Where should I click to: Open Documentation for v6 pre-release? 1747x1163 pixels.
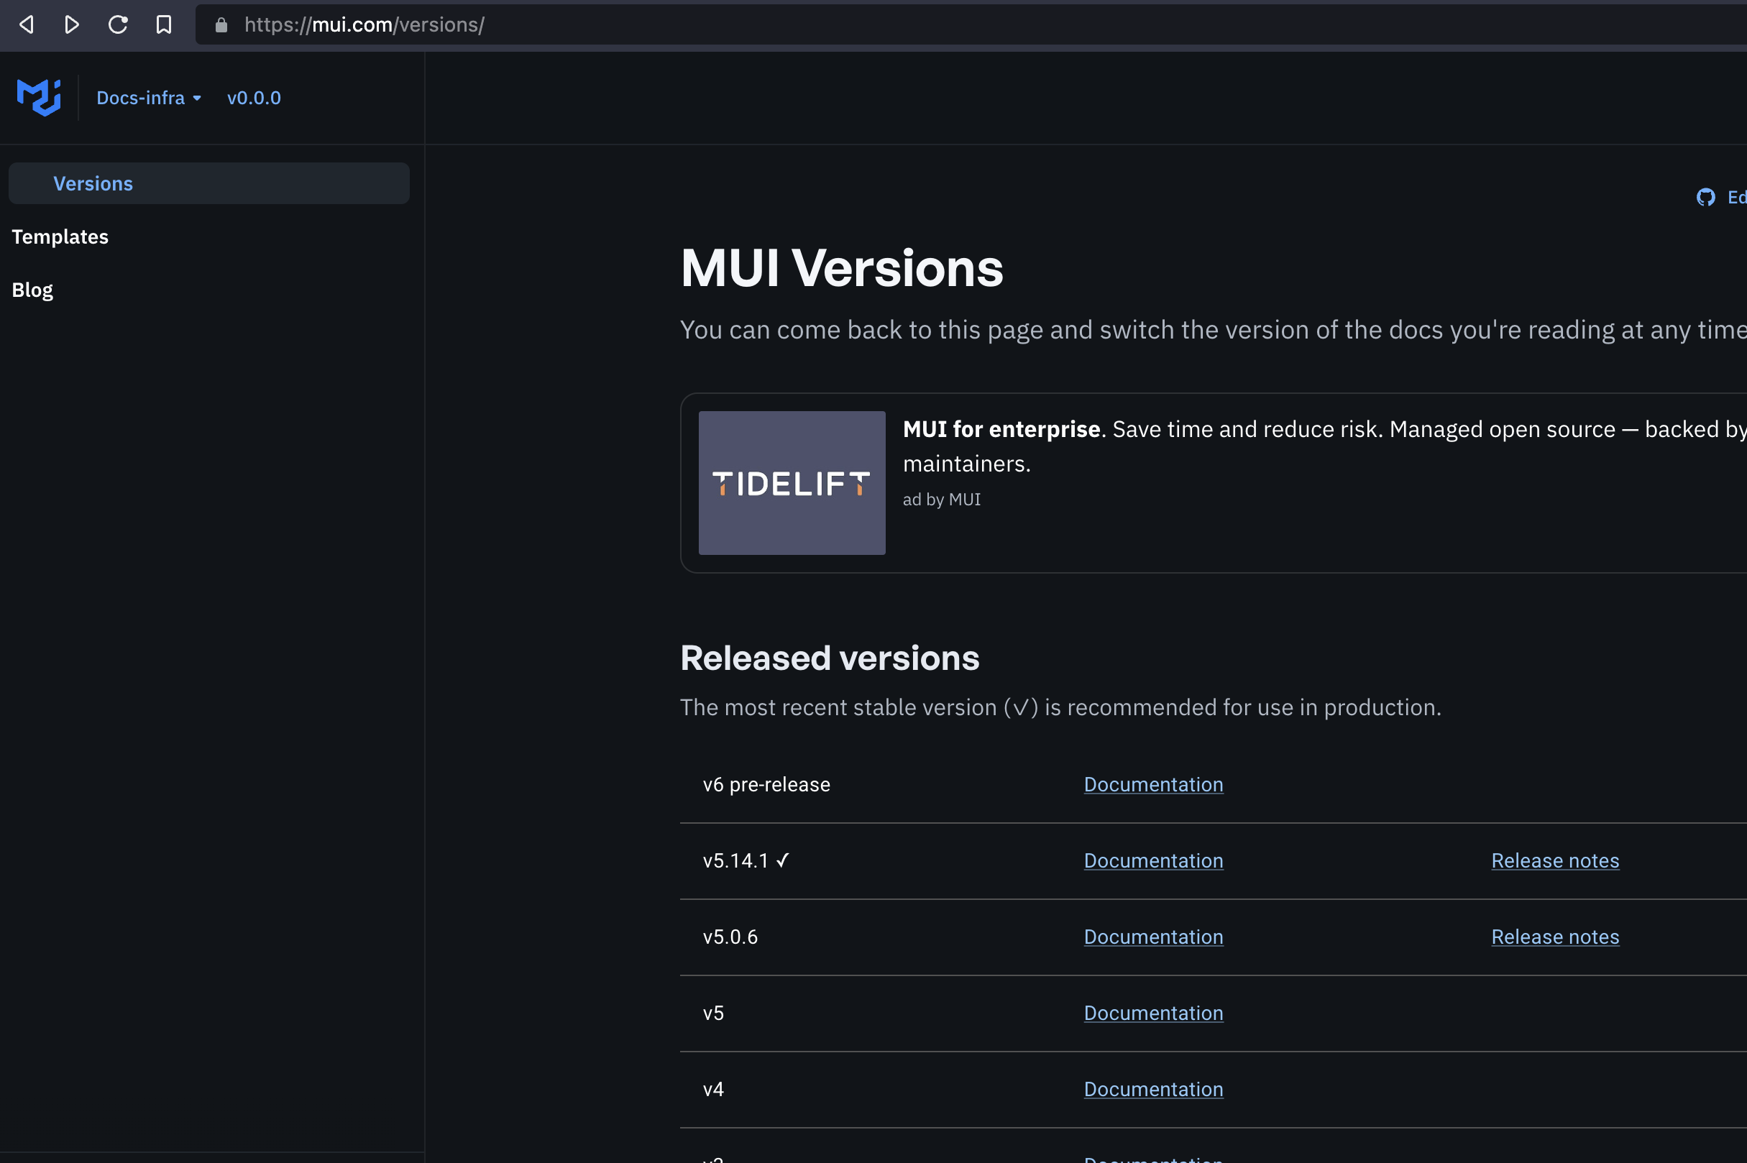1152,784
